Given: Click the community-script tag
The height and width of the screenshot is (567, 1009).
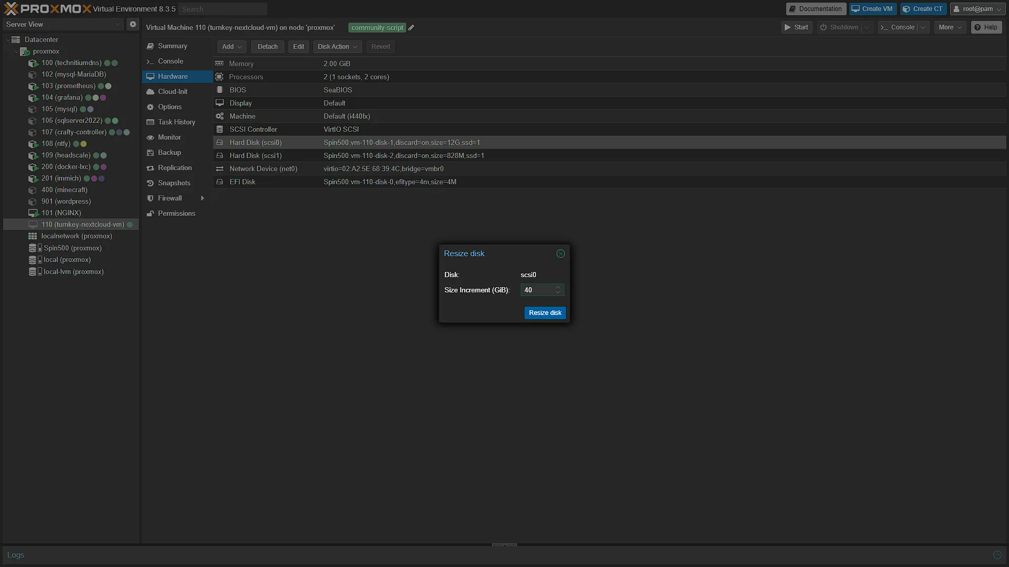Looking at the screenshot, I should [x=377, y=28].
